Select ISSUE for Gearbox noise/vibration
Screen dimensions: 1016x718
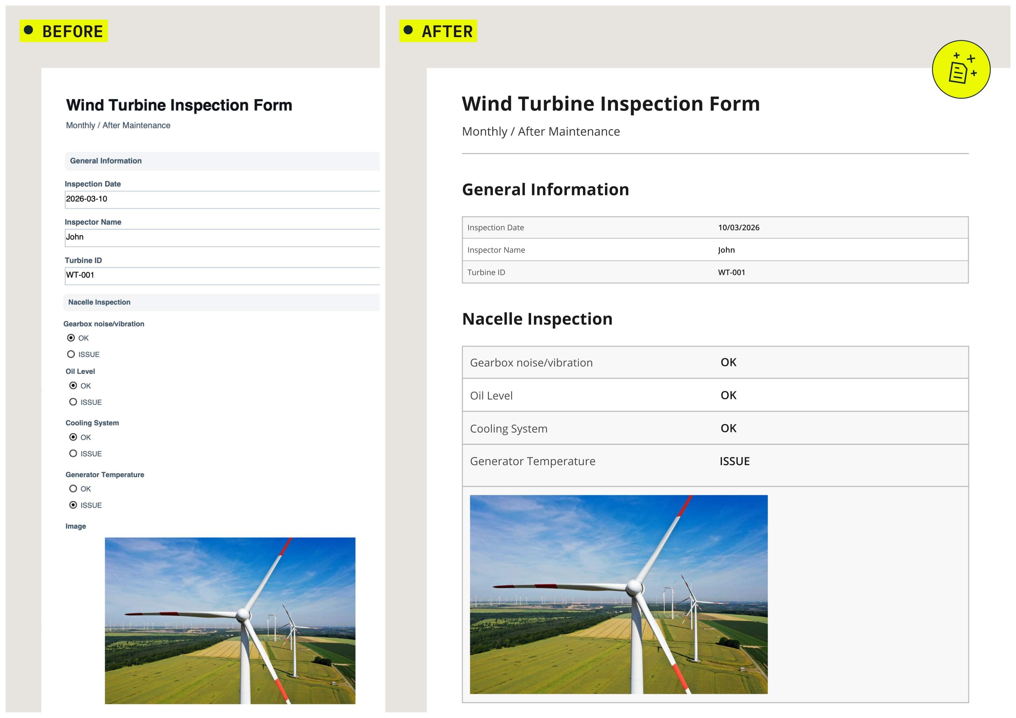(71, 354)
